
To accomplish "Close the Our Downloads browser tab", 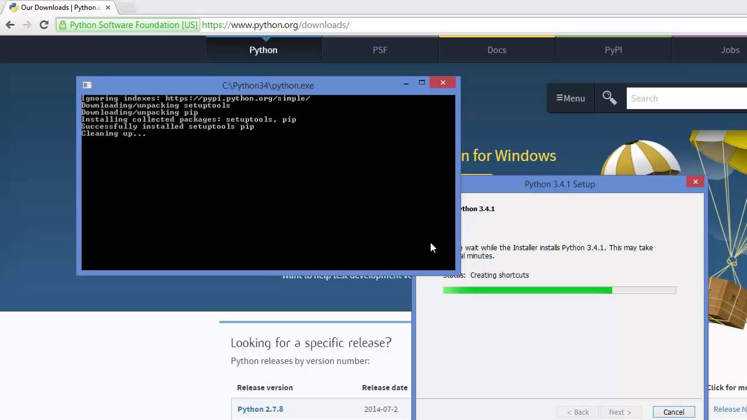I will pos(108,8).
